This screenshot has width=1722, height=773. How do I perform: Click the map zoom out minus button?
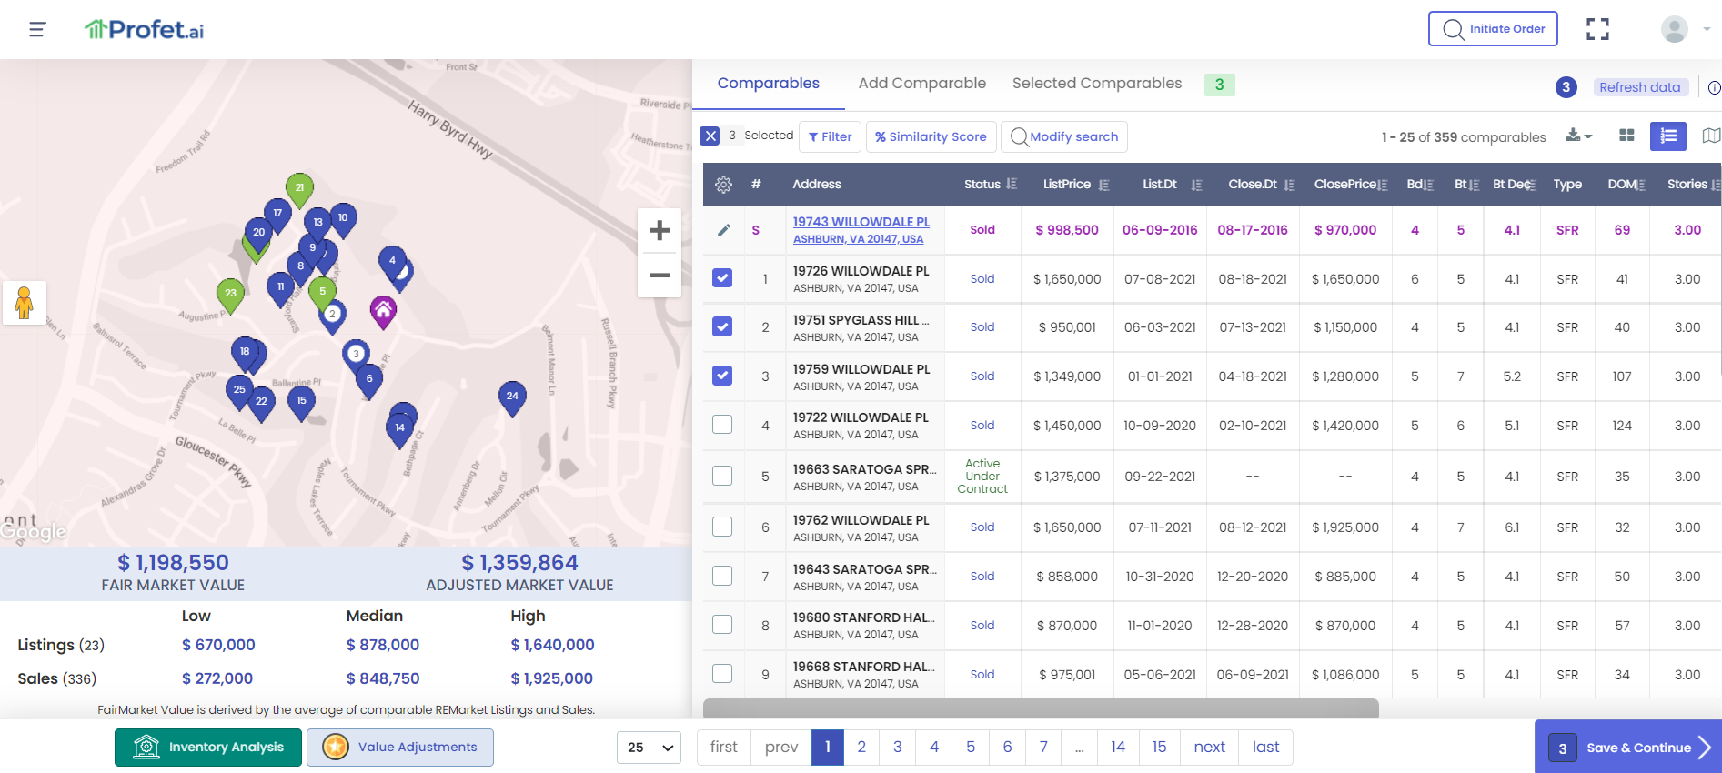coord(660,275)
